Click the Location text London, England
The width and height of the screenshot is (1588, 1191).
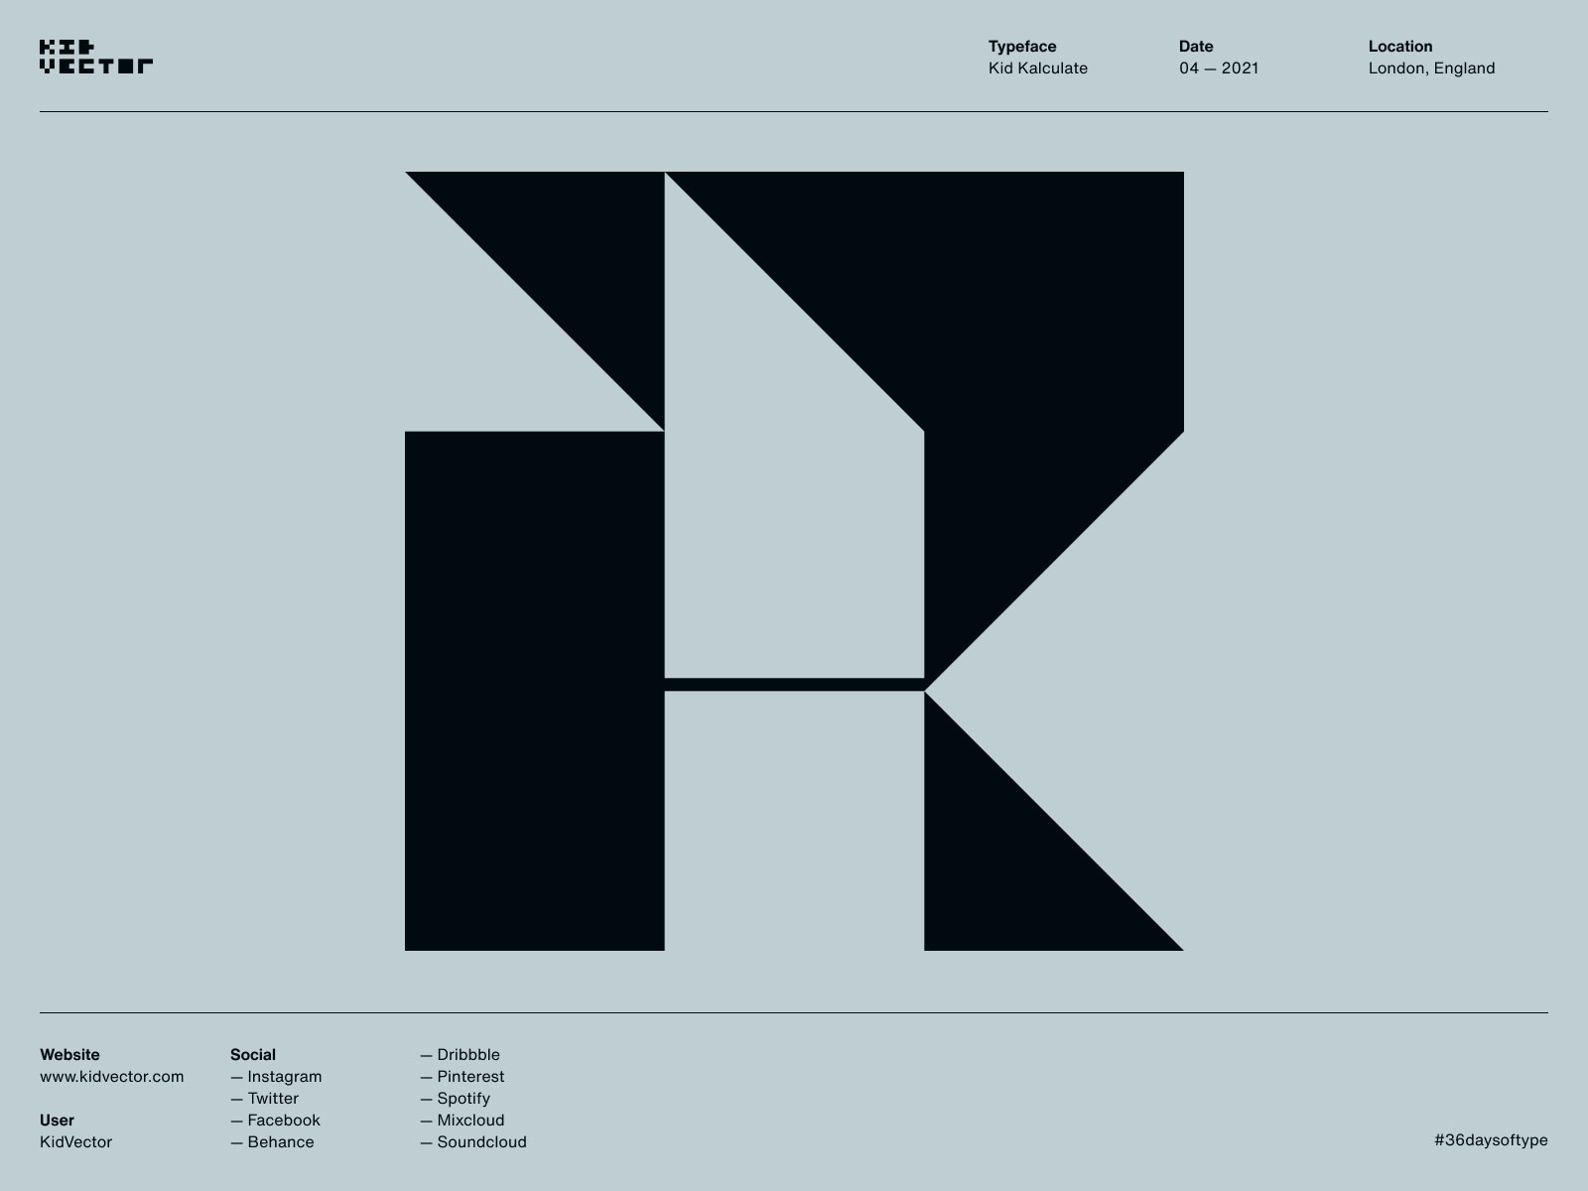coord(1432,67)
